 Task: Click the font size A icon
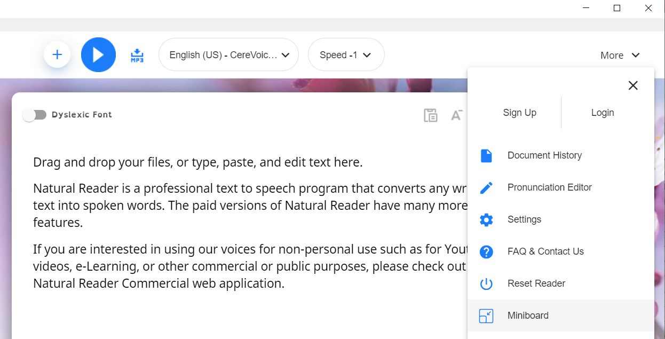click(456, 115)
